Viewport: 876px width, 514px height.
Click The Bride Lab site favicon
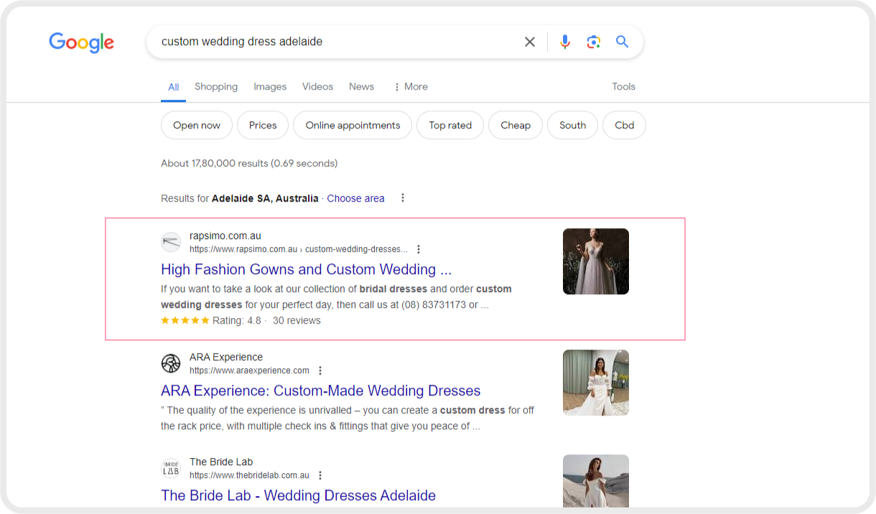tap(171, 468)
